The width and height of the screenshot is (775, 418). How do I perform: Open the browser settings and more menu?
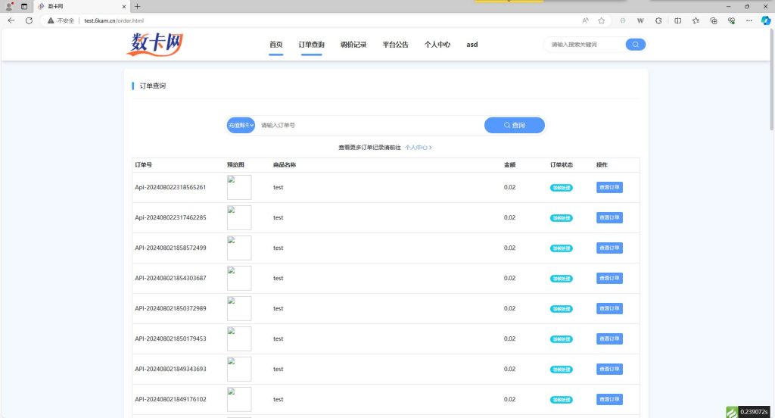749,20
